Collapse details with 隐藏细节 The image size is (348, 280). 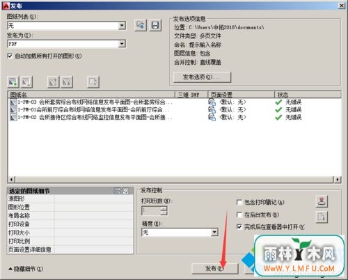tap(26, 269)
